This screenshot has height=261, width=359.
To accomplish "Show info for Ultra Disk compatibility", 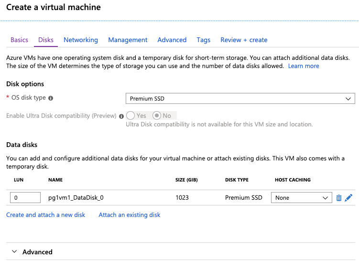I will (121, 116).
